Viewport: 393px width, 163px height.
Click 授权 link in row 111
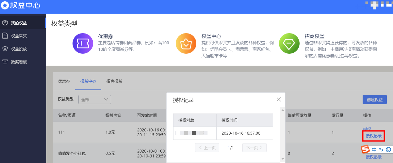(x=367, y=129)
